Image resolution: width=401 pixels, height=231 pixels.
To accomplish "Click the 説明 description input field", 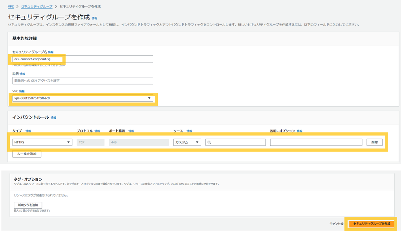I will (82, 81).
